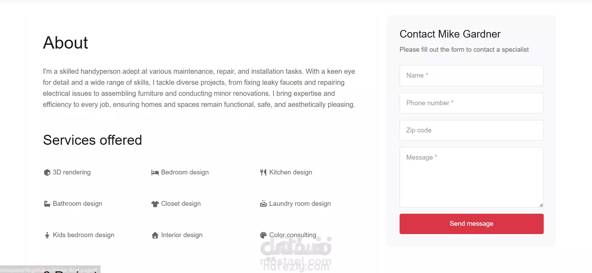The width and height of the screenshot is (592, 273).
Task: Select the Interior design service label
Action: (182, 235)
